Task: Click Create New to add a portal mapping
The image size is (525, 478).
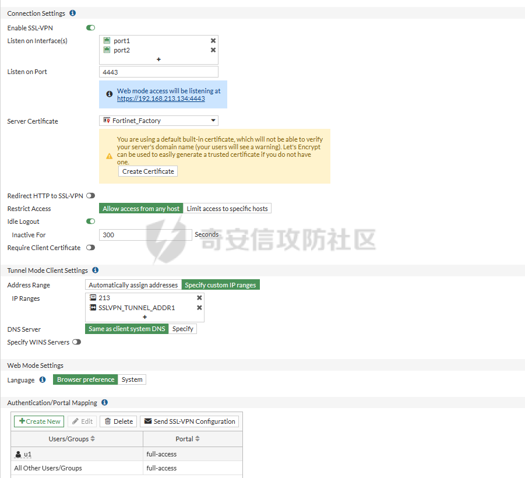Action: click(x=38, y=421)
